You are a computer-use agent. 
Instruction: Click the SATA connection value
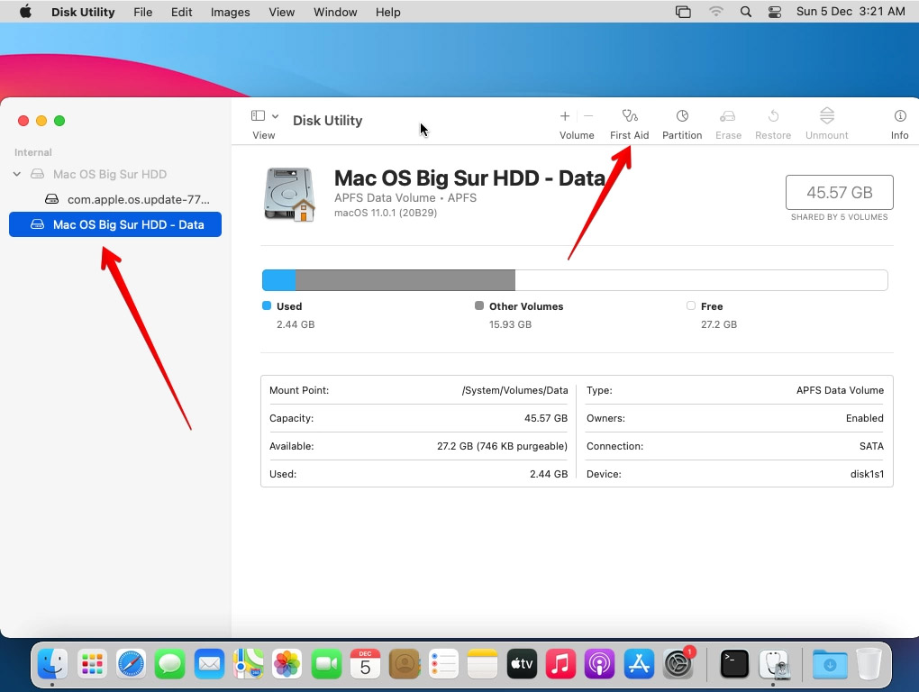pyautogui.click(x=871, y=446)
